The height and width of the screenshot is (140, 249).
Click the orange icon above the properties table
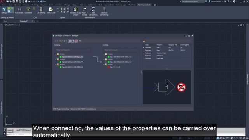144,41
